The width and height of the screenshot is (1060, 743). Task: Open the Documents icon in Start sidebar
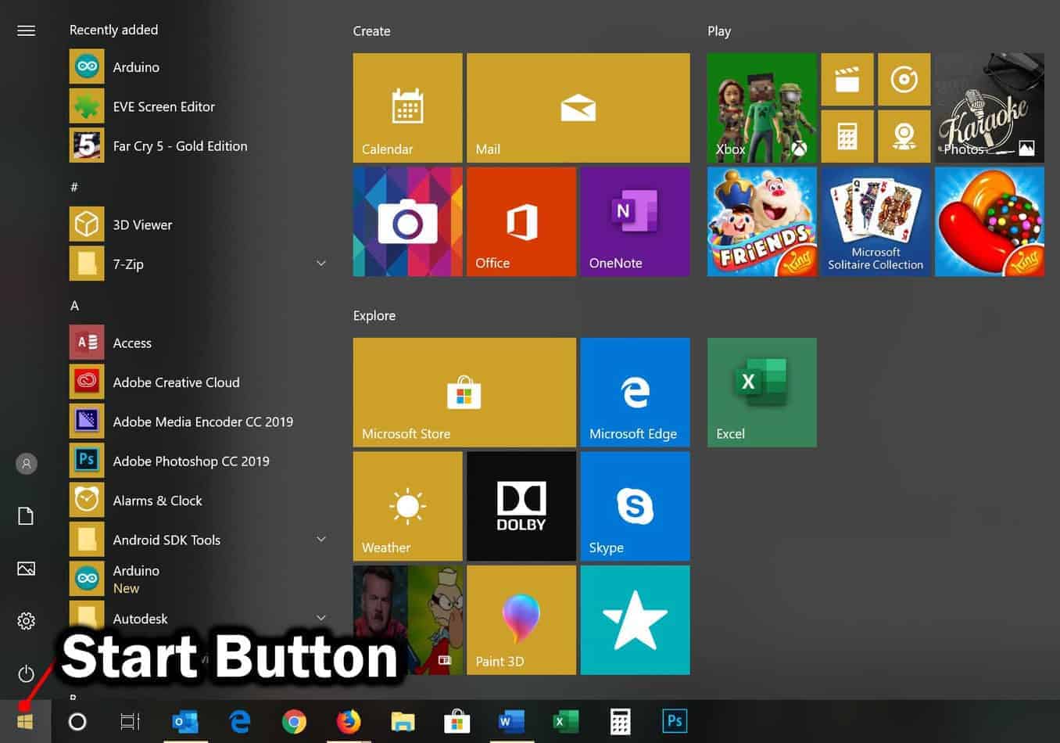[x=26, y=516]
